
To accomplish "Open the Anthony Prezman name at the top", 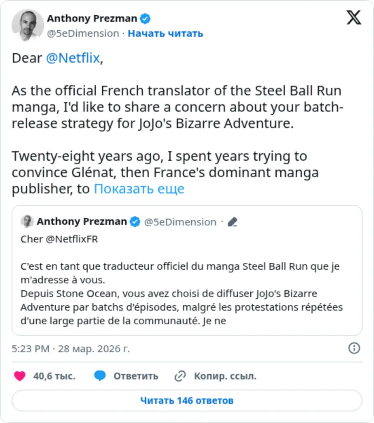I will [x=92, y=19].
